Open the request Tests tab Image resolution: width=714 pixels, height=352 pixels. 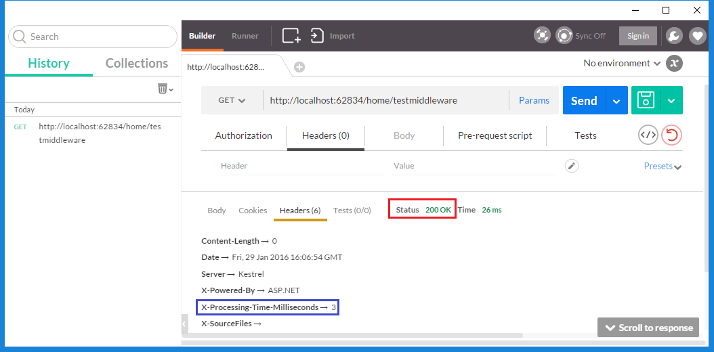tap(585, 135)
